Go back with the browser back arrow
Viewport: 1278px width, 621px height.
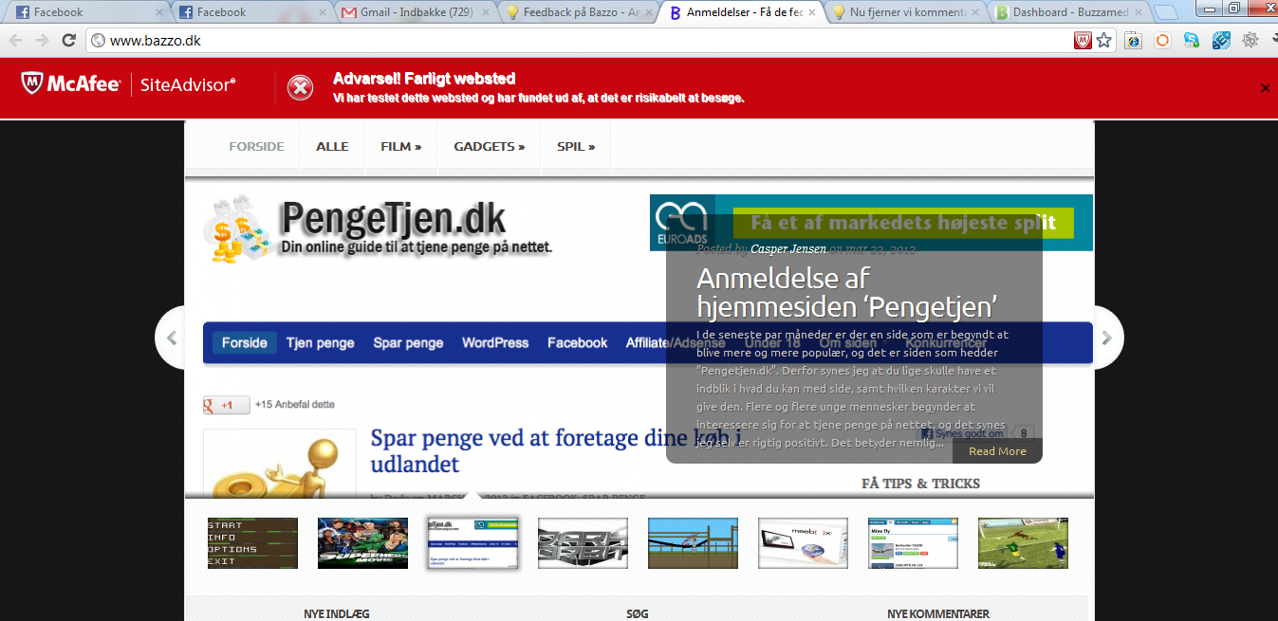pos(16,41)
